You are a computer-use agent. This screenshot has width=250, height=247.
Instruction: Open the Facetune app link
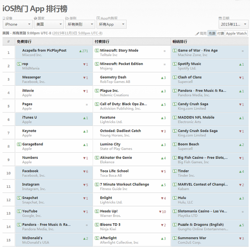(108, 117)
